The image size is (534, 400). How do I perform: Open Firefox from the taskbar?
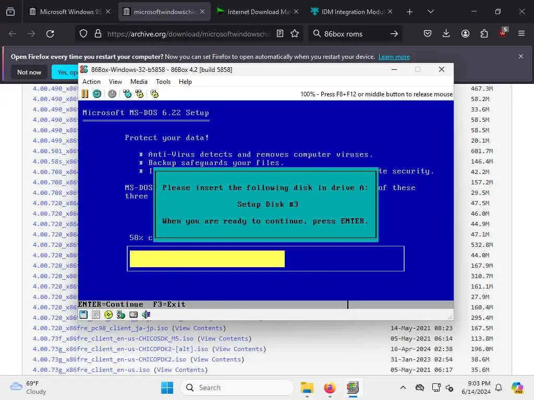pyautogui.click(x=330, y=387)
